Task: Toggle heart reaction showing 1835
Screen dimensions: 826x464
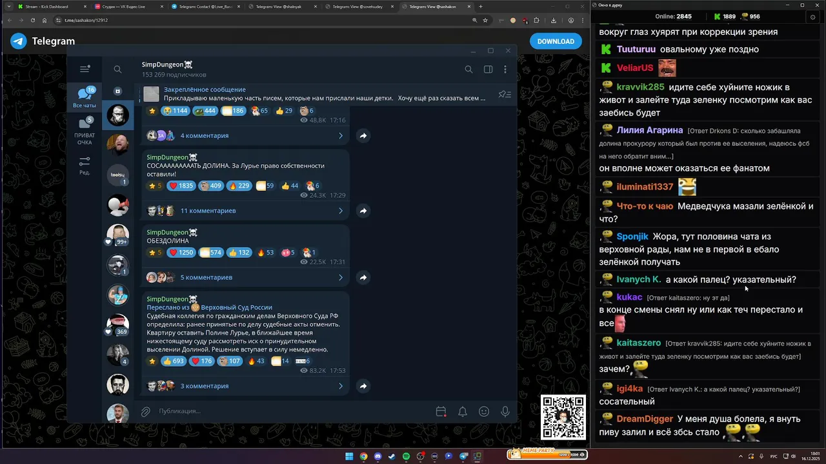Action: 181,186
